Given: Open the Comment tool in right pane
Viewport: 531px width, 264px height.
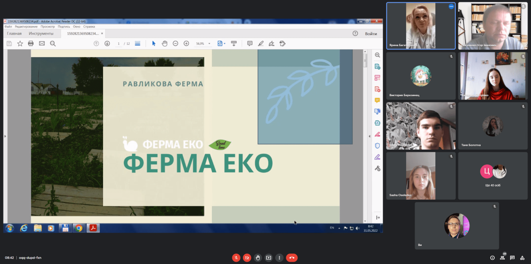Looking at the screenshot, I should (x=377, y=101).
